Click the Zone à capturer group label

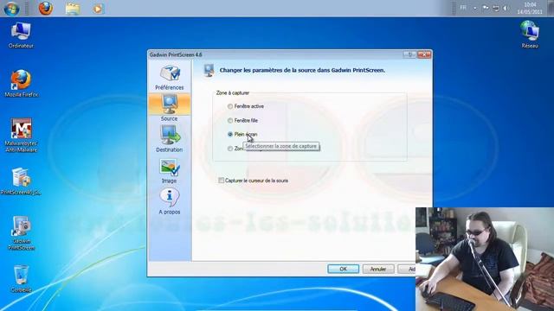click(x=233, y=92)
